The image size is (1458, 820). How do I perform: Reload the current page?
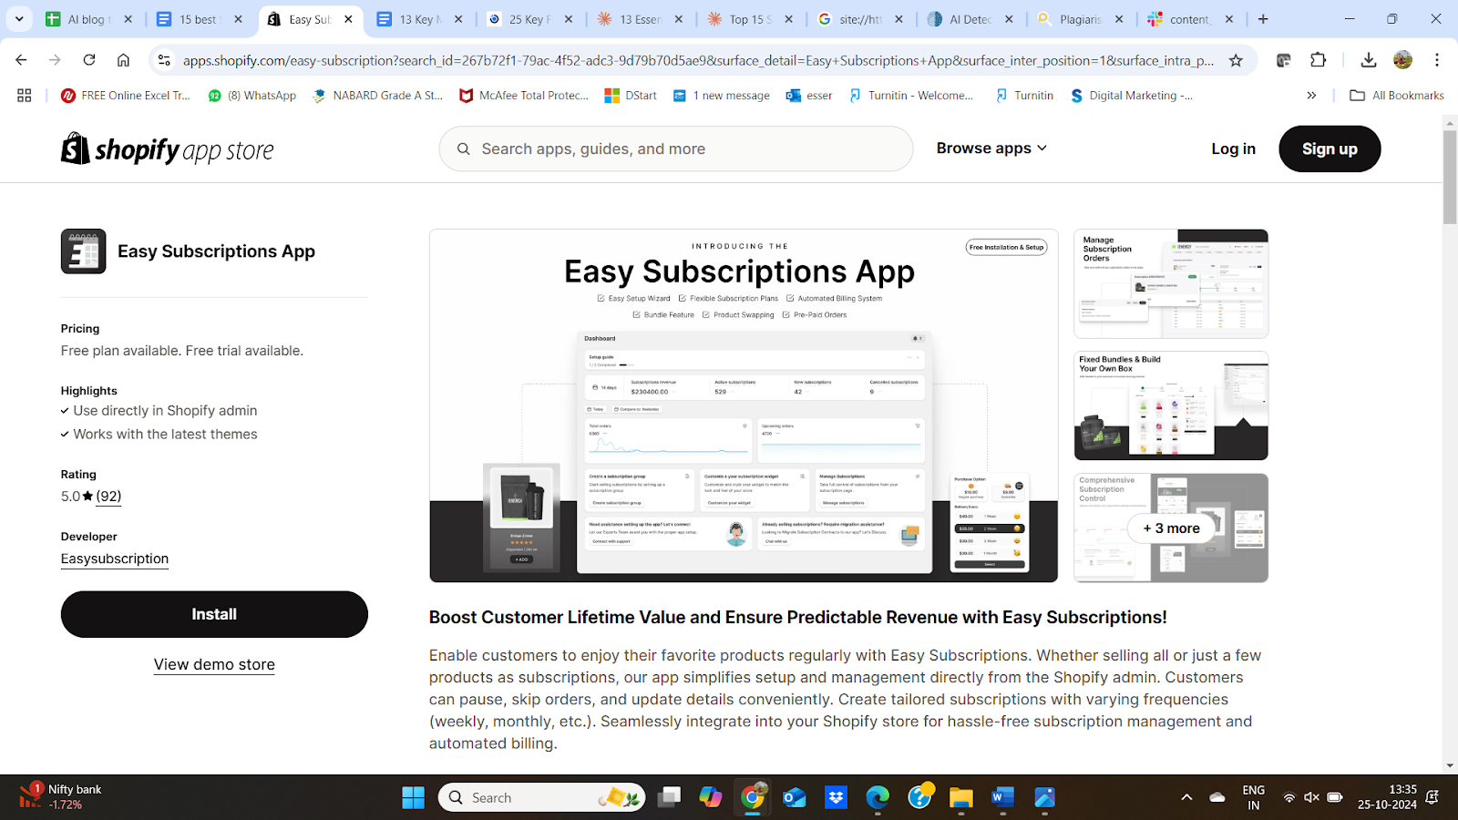click(89, 60)
